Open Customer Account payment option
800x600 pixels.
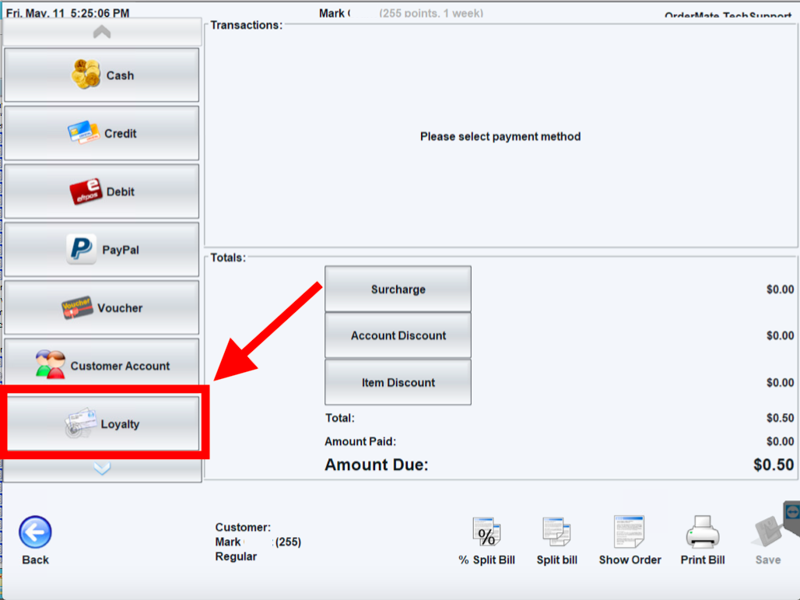(102, 366)
